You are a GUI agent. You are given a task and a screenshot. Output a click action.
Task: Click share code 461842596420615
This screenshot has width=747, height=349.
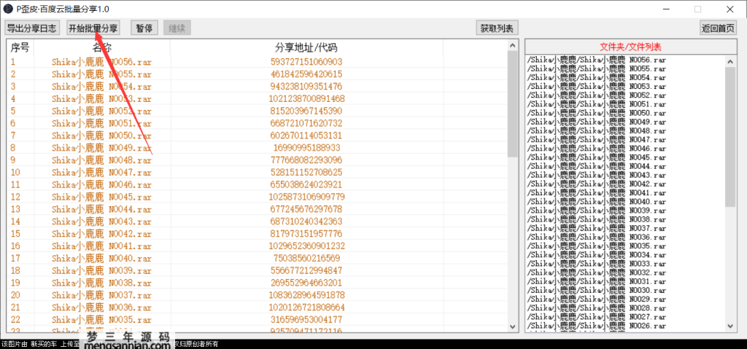[306, 74]
